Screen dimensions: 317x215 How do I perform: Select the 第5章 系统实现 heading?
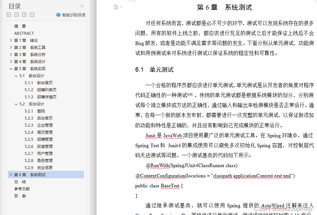pyautogui.click(x=30, y=69)
